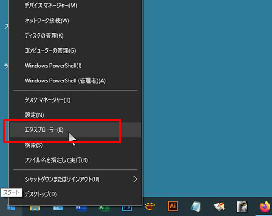The width and height of the screenshot is (272, 216).
Task: Choose デスクトップ(D) menu entry
Action: pyautogui.click(x=75, y=194)
